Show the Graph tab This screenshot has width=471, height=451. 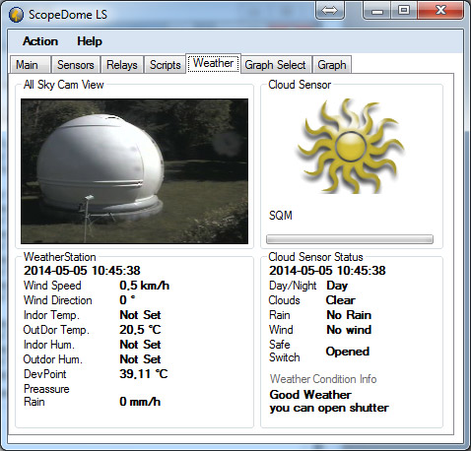coord(332,65)
